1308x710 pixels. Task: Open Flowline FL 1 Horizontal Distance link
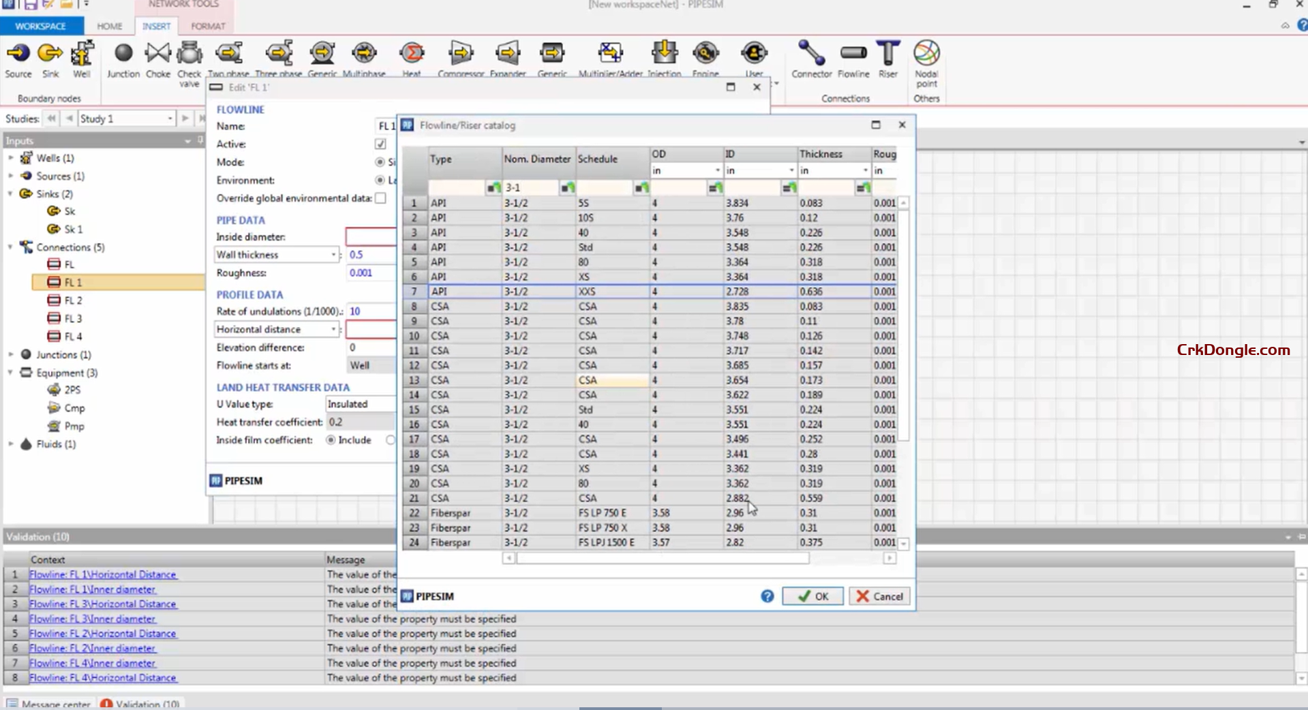pyautogui.click(x=103, y=574)
